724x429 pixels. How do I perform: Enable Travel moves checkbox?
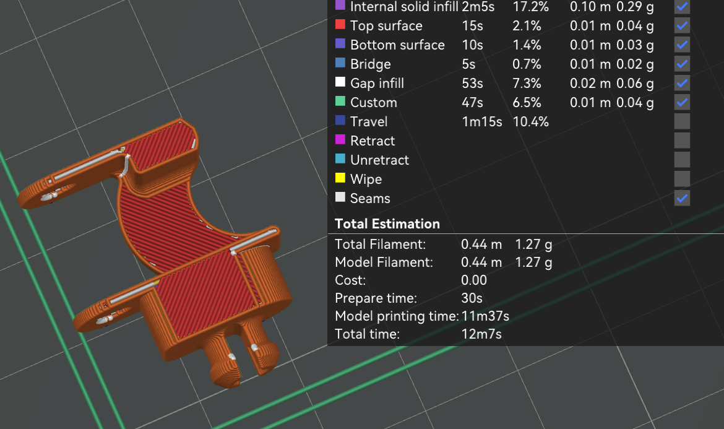pos(682,121)
